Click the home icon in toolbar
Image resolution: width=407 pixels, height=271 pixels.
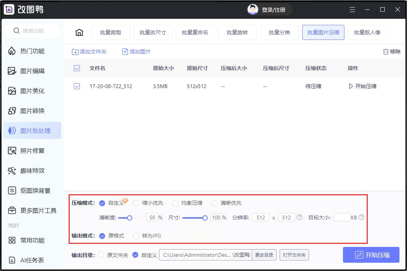click(x=79, y=32)
